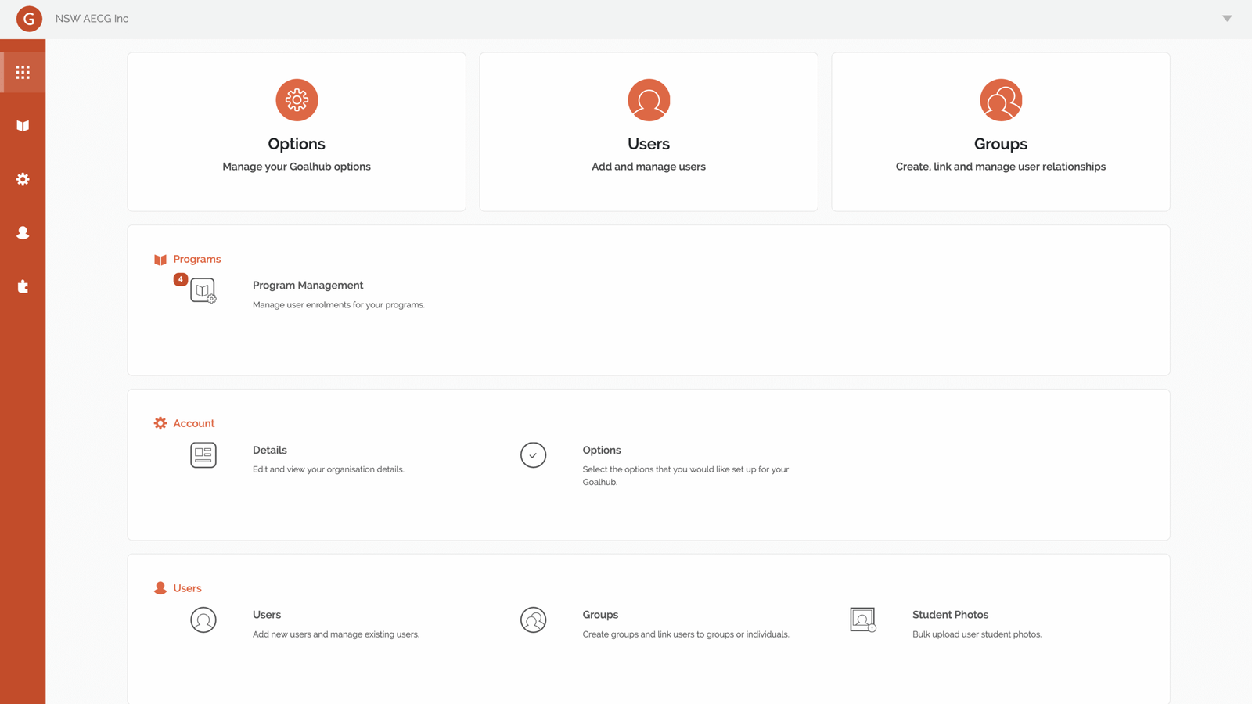Click the puzzle piece sidebar icon
Screen dimensions: 1252x704
click(x=22, y=286)
